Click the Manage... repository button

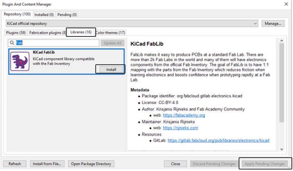pyautogui.click(x=273, y=23)
